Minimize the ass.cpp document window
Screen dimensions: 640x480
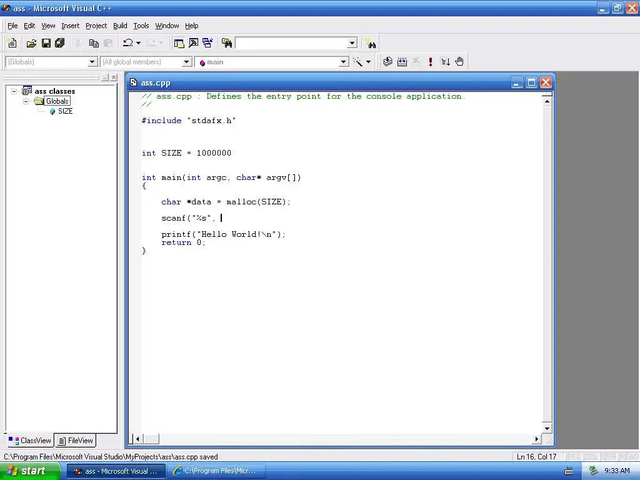517,82
